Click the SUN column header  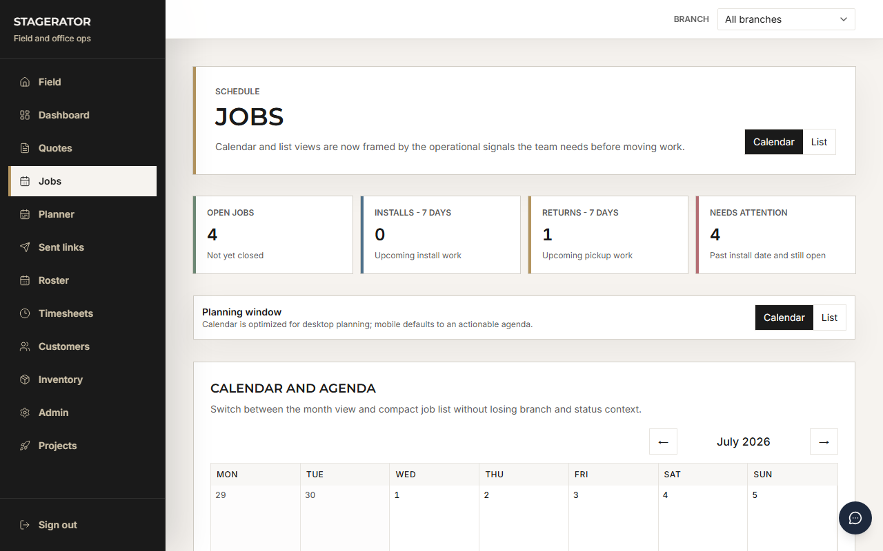pyautogui.click(x=793, y=475)
